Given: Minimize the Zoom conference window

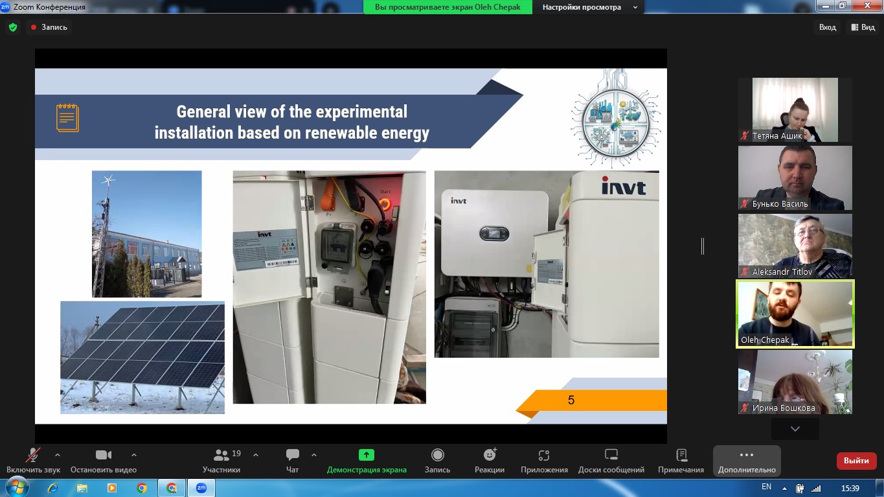Looking at the screenshot, I should (x=824, y=6).
